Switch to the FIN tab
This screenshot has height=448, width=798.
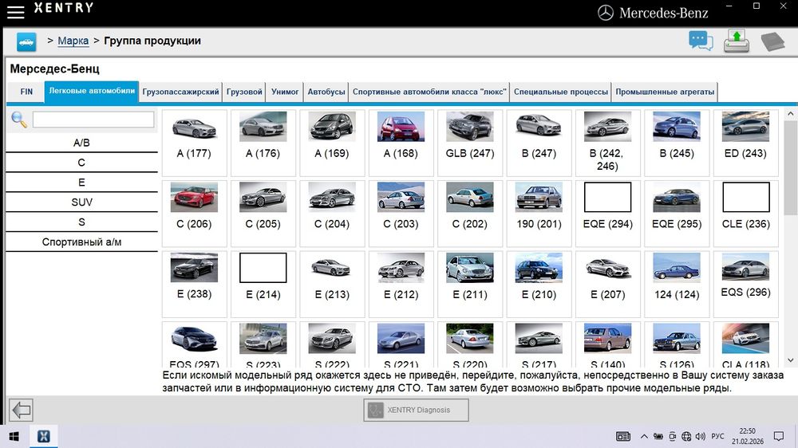click(26, 92)
